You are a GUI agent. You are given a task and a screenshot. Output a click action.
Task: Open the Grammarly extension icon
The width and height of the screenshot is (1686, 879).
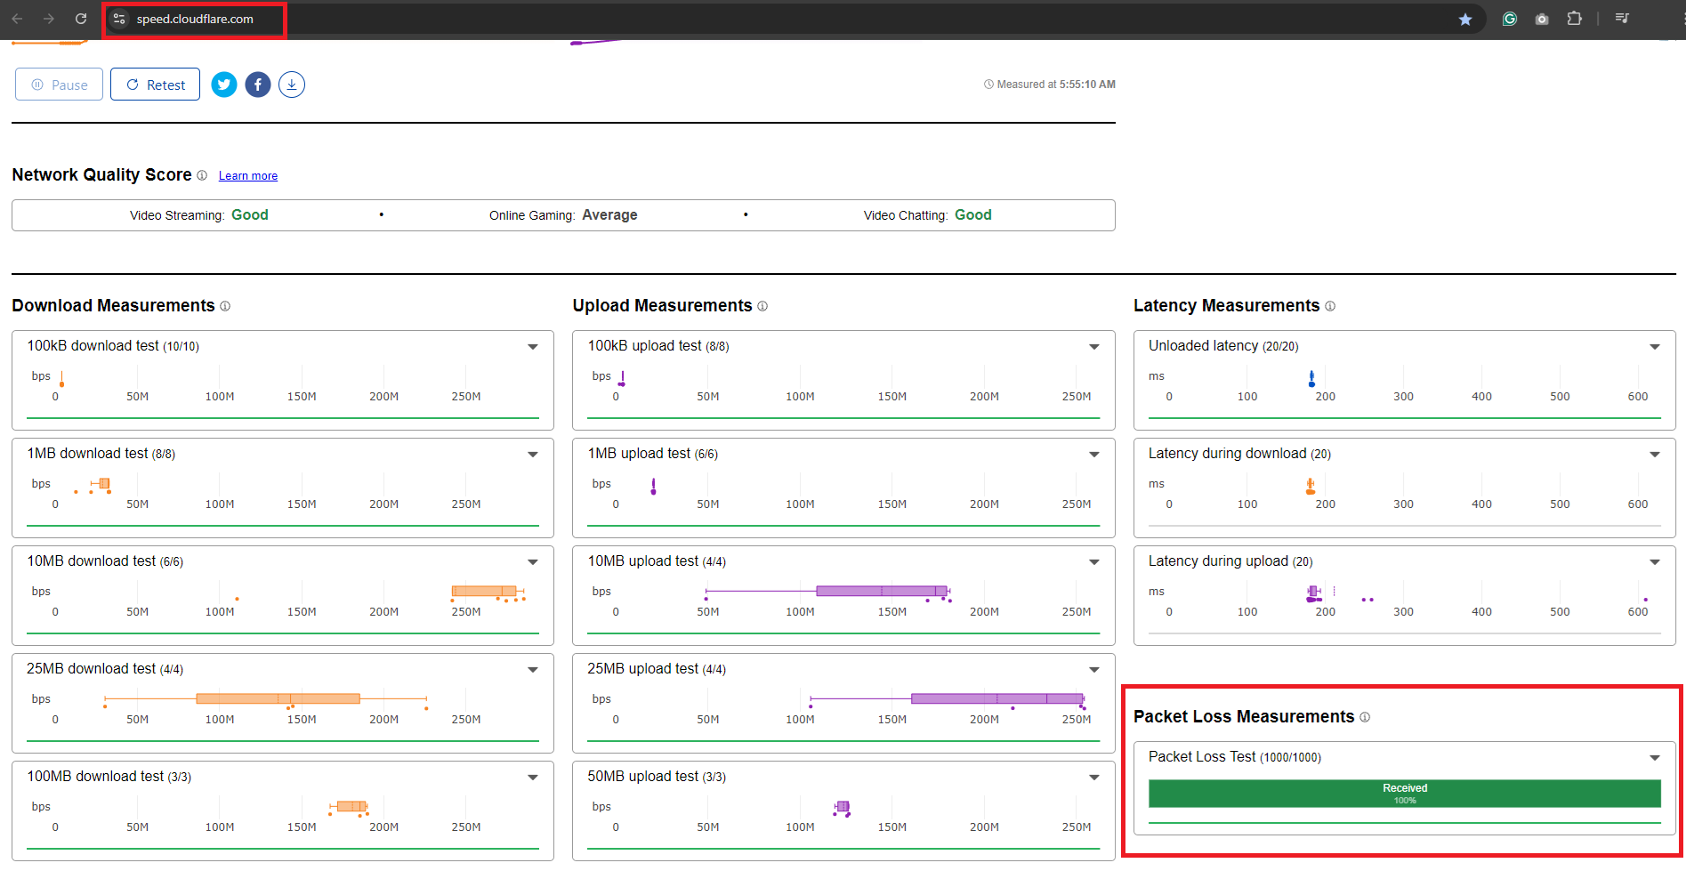coord(1510,19)
